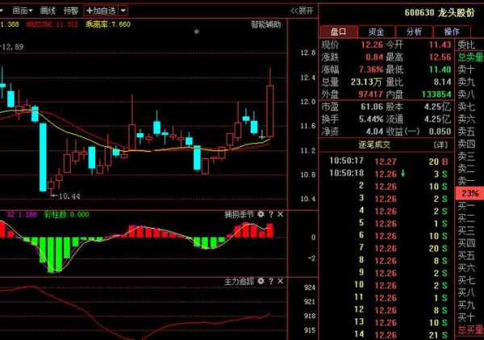The width and height of the screenshot is (484, 340).
Task: Click the asterisk marker on the chart
Action: 196,31
